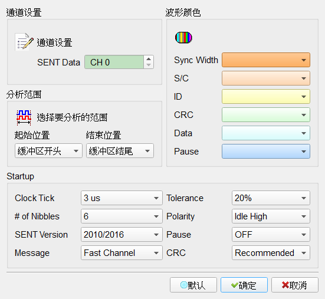
Task: Click the SENT Version label
Action: 41,235
